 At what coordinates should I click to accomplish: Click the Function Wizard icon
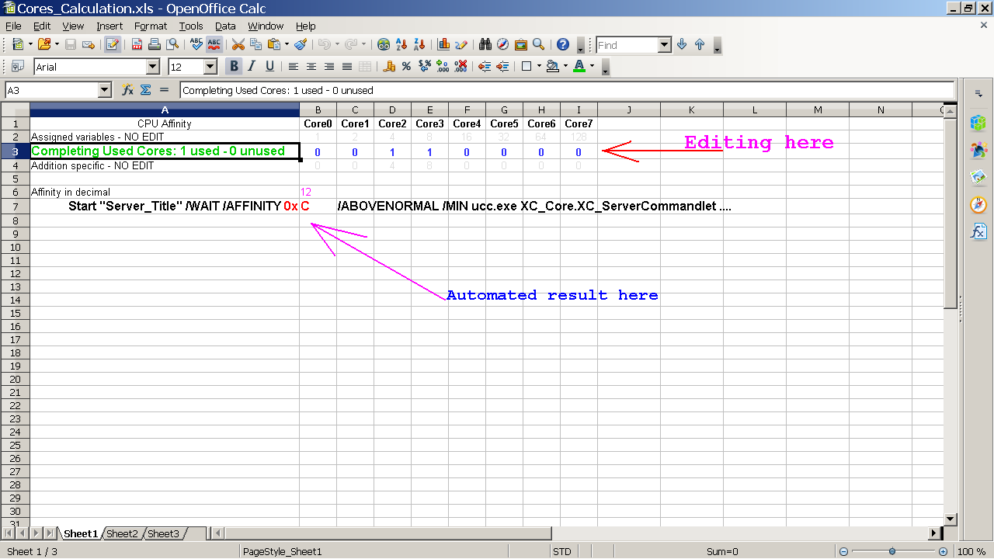click(128, 90)
